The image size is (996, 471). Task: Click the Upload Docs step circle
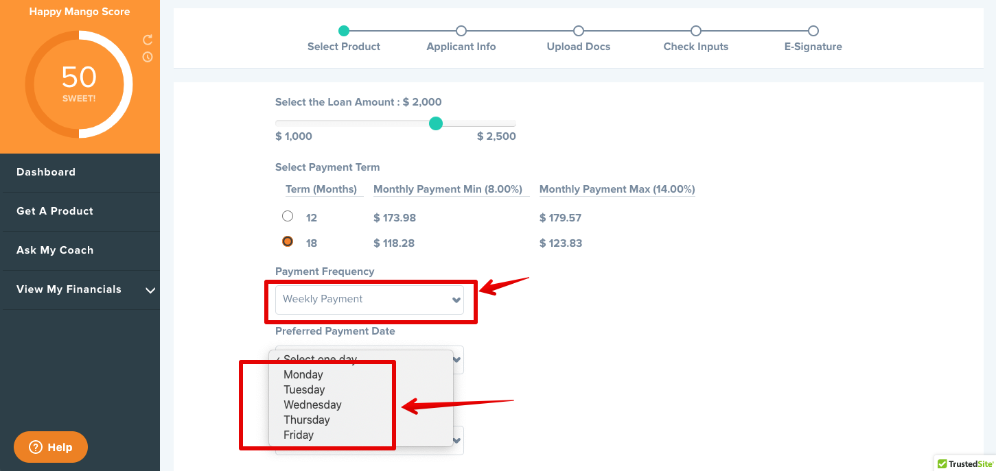point(578,31)
